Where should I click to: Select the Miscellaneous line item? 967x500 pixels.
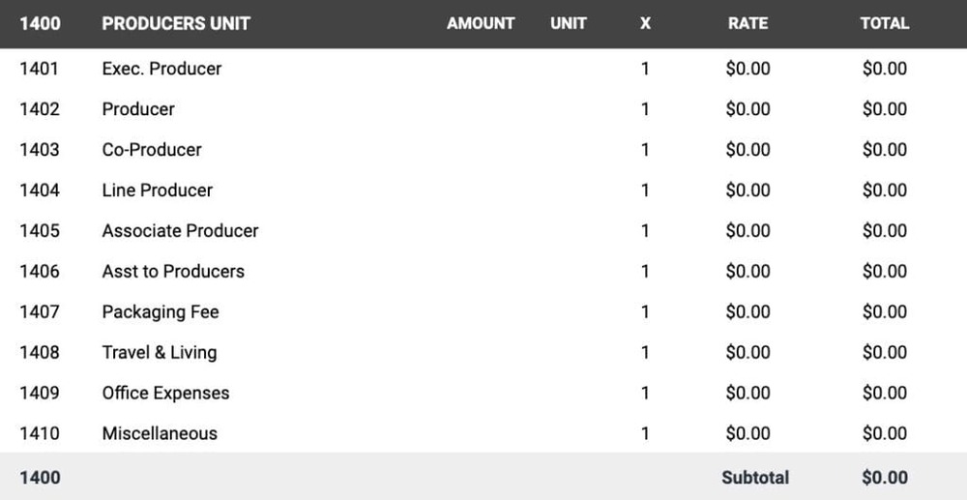[x=160, y=434]
